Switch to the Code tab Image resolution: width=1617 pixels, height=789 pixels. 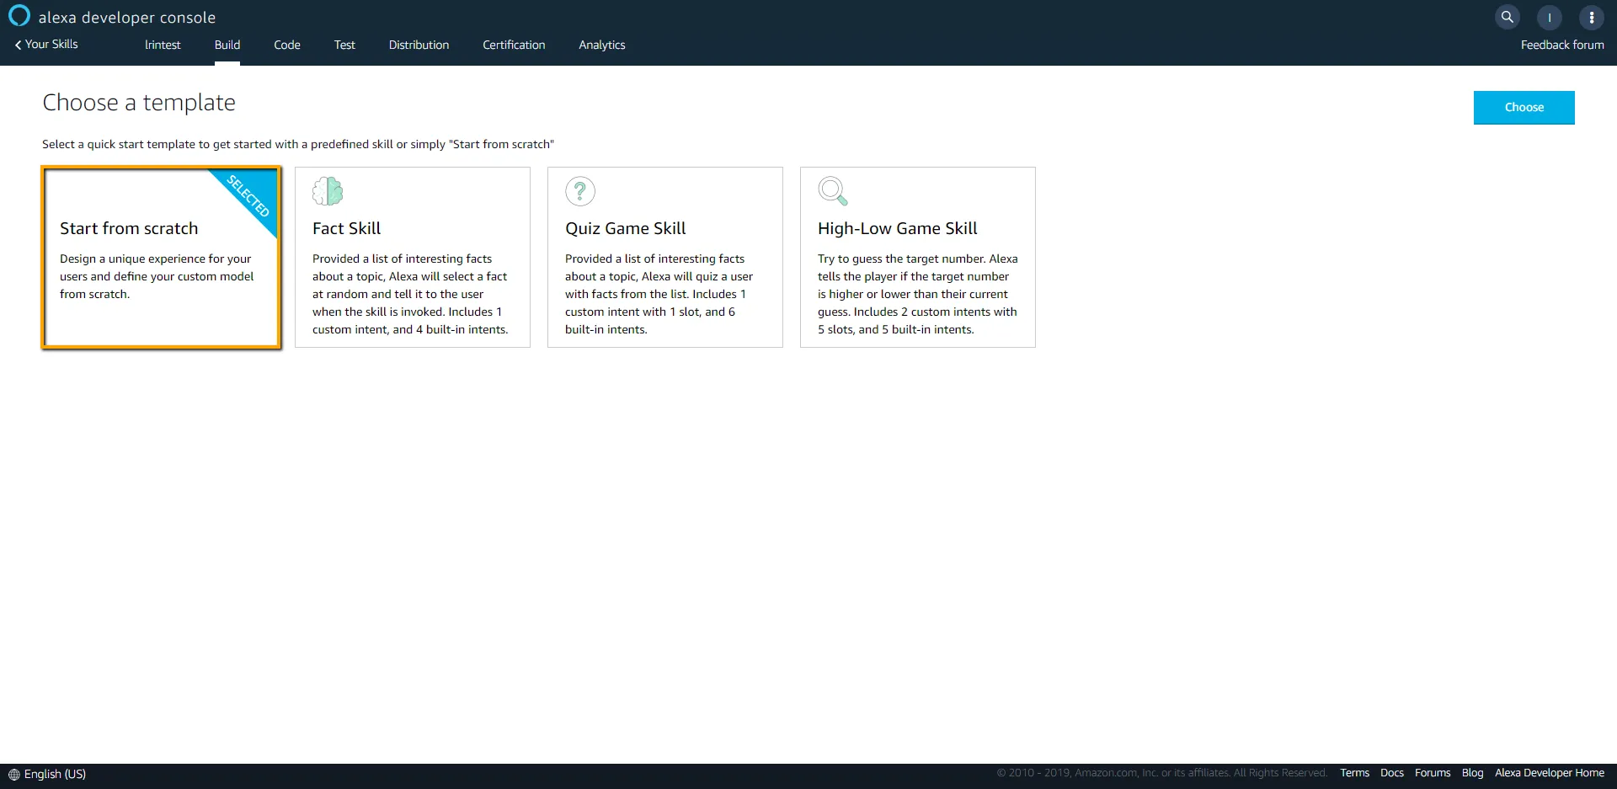[x=286, y=45]
